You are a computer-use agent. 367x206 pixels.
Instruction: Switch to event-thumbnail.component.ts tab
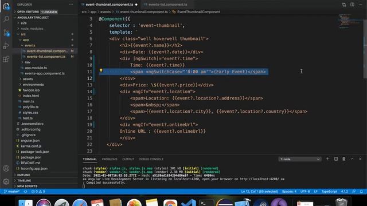(x=110, y=5)
